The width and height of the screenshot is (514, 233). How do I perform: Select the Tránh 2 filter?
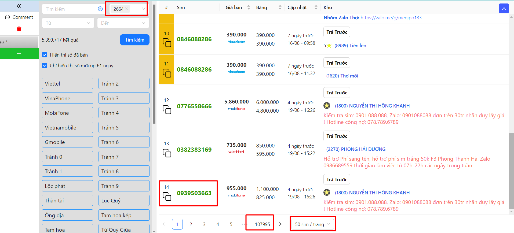coord(124,83)
